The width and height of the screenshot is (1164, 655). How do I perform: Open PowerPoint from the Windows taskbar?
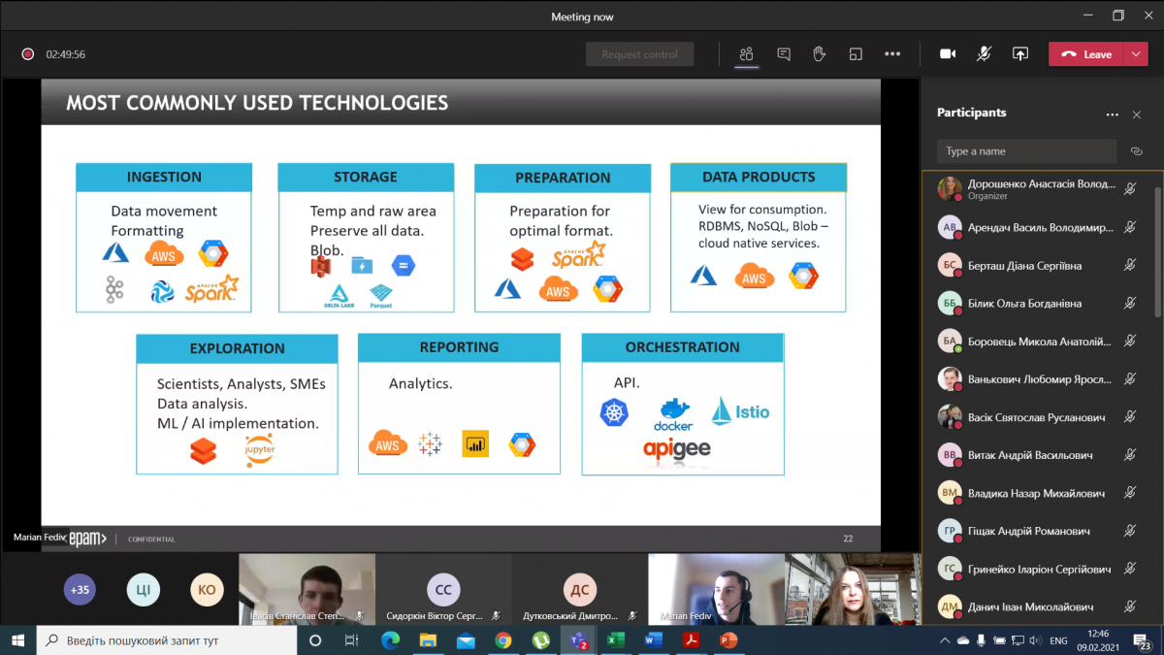click(x=728, y=640)
